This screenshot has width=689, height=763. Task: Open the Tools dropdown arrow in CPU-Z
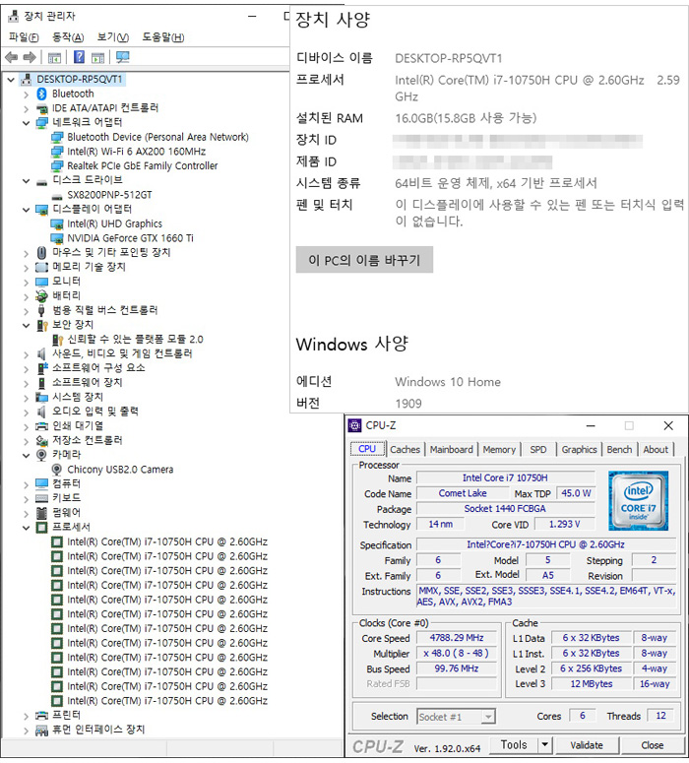[545, 745]
